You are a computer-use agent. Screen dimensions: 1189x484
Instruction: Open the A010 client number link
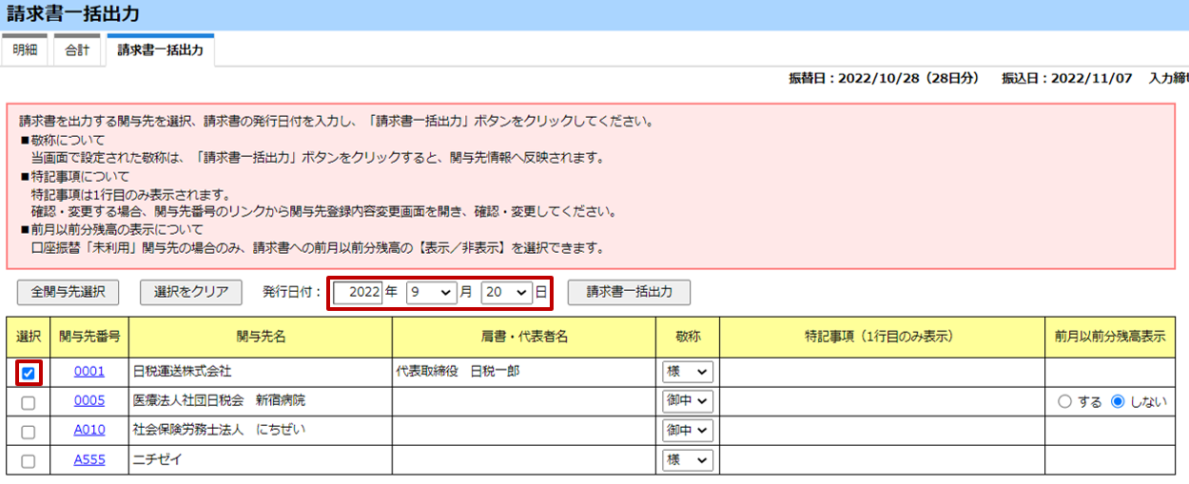click(89, 431)
